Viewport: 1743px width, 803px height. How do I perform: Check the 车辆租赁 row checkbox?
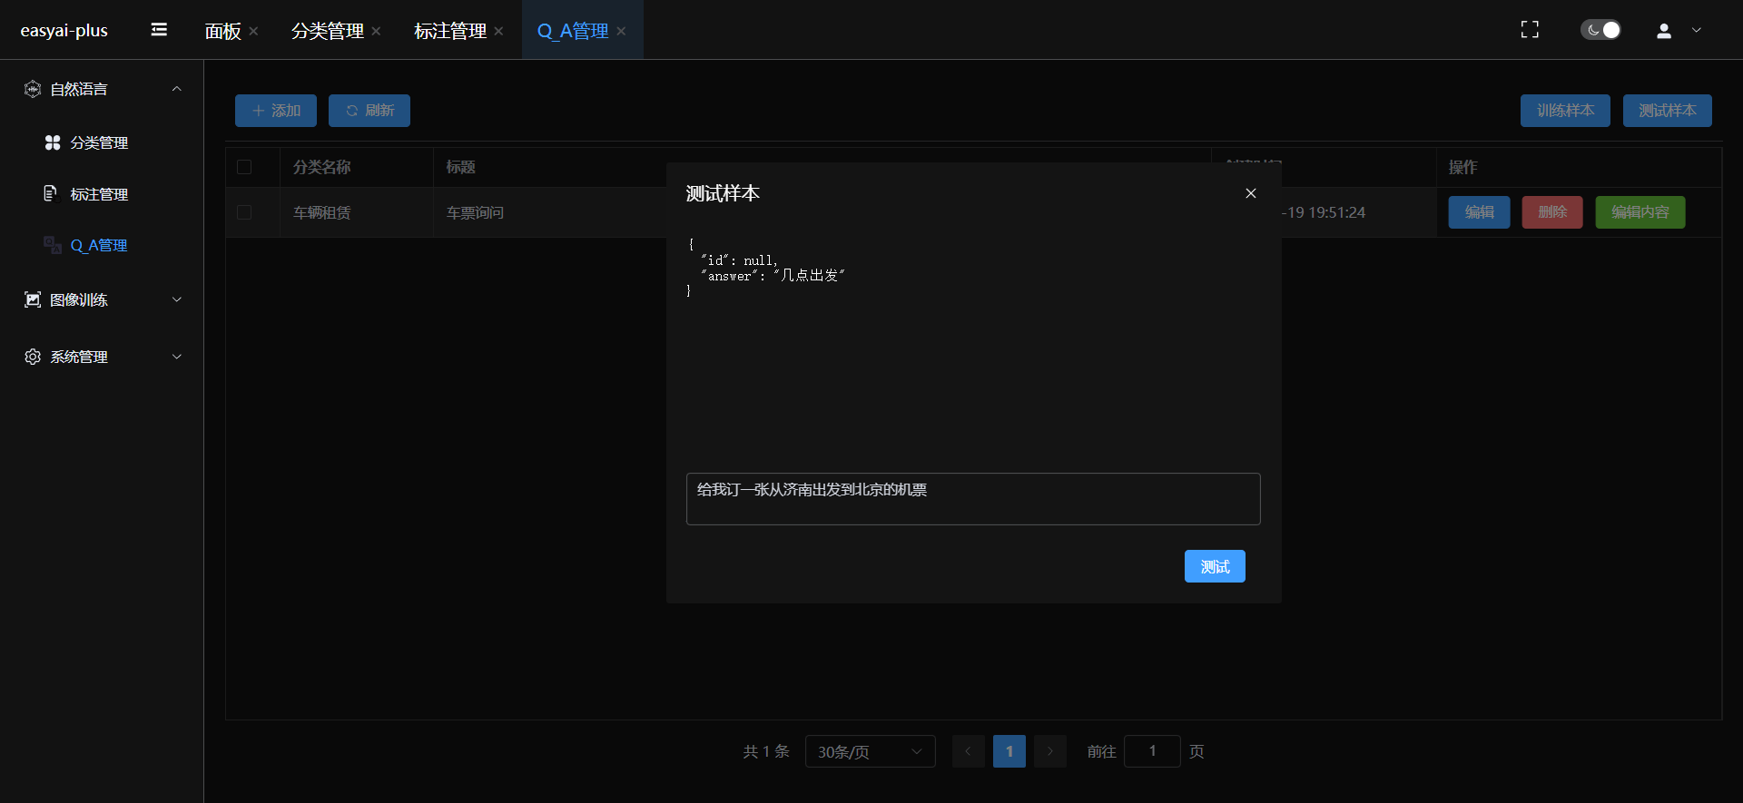point(244,212)
